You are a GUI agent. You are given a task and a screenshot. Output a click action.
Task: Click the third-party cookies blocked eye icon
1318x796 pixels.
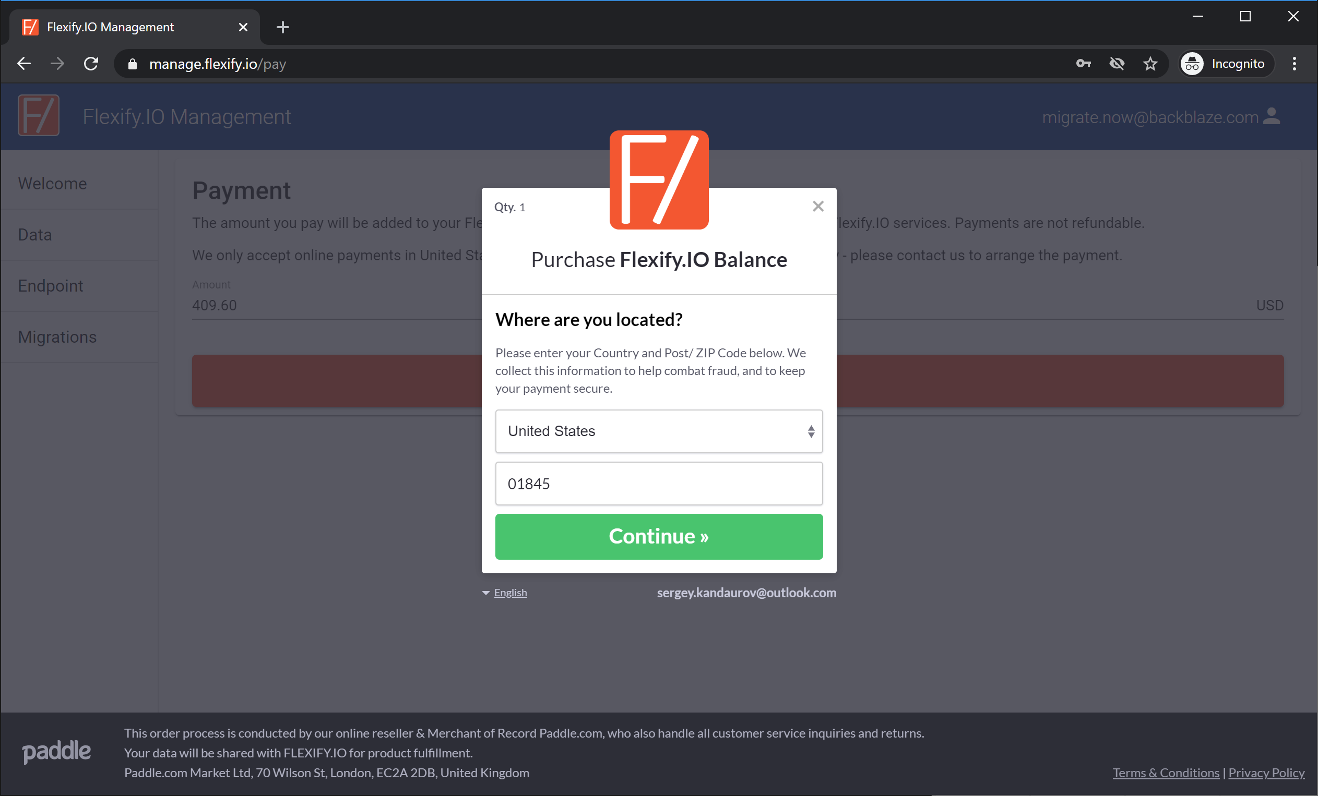point(1117,64)
